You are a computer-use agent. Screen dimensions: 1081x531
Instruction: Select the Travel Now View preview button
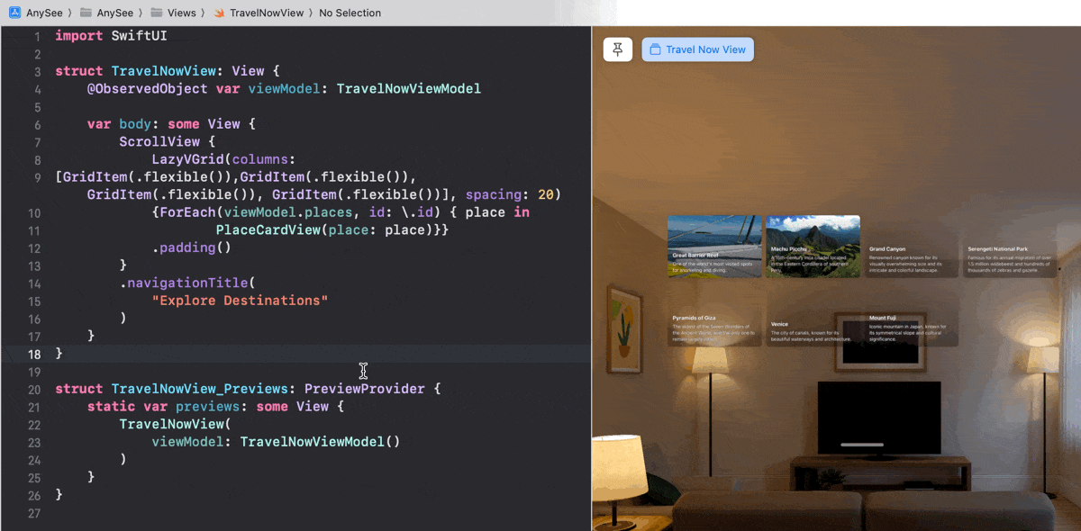click(x=697, y=49)
